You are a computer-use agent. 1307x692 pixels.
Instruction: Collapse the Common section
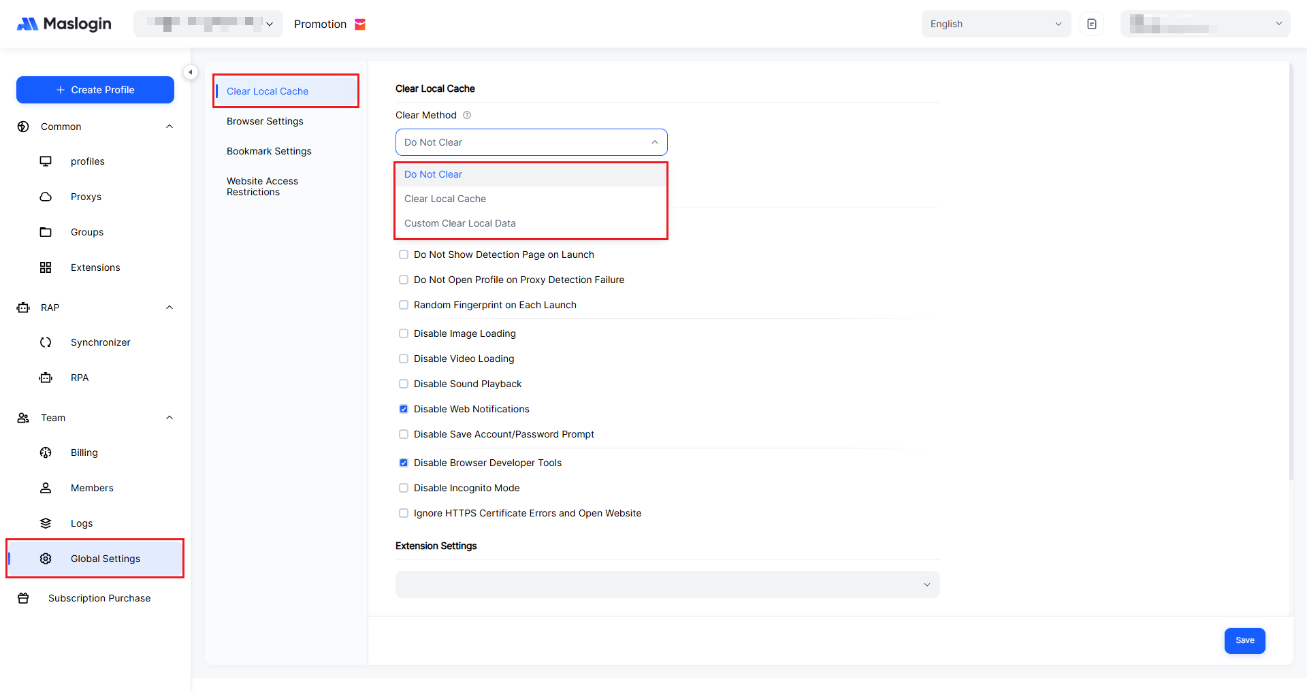(x=170, y=127)
